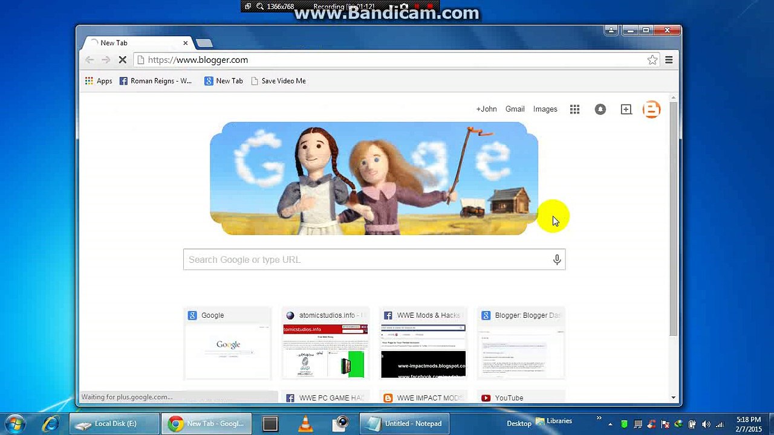Stop loading the page in Chrome
This screenshot has width=774, height=435.
pos(122,60)
